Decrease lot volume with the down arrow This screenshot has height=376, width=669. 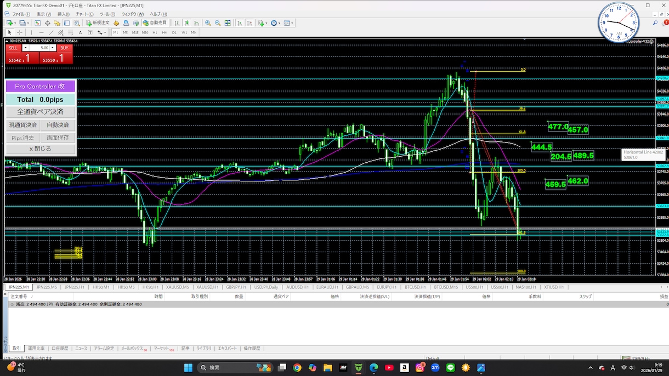(25, 48)
